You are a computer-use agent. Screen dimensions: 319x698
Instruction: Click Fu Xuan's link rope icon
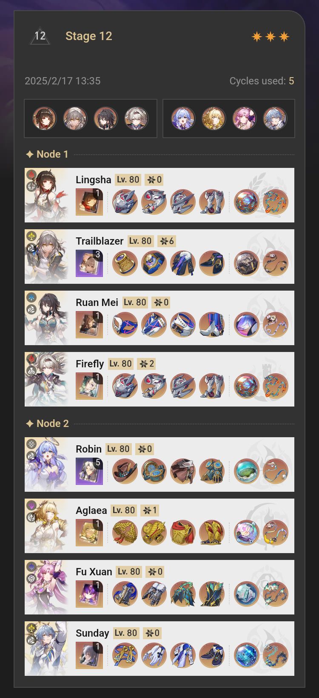click(276, 594)
